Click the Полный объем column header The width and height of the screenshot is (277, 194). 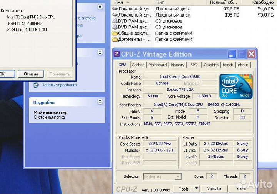pos(224,2)
